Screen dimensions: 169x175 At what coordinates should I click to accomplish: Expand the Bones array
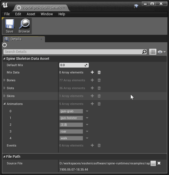pyautogui.click(x=4, y=80)
